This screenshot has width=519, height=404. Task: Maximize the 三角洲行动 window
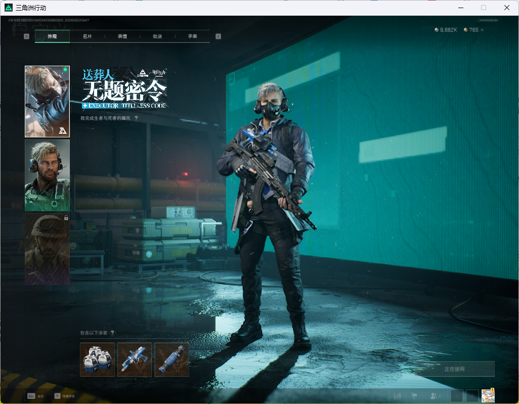click(x=484, y=8)
